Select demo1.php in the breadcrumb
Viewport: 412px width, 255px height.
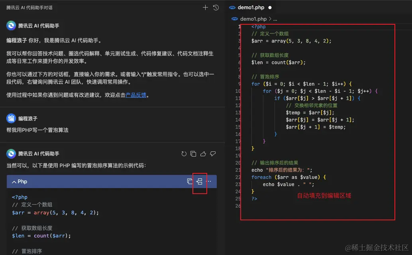[x=253, y=19]
